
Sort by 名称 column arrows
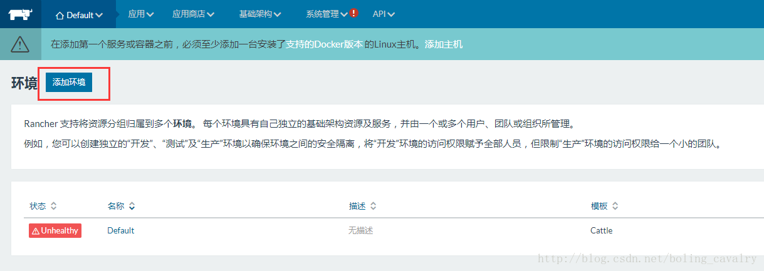[x=132, y=206]
